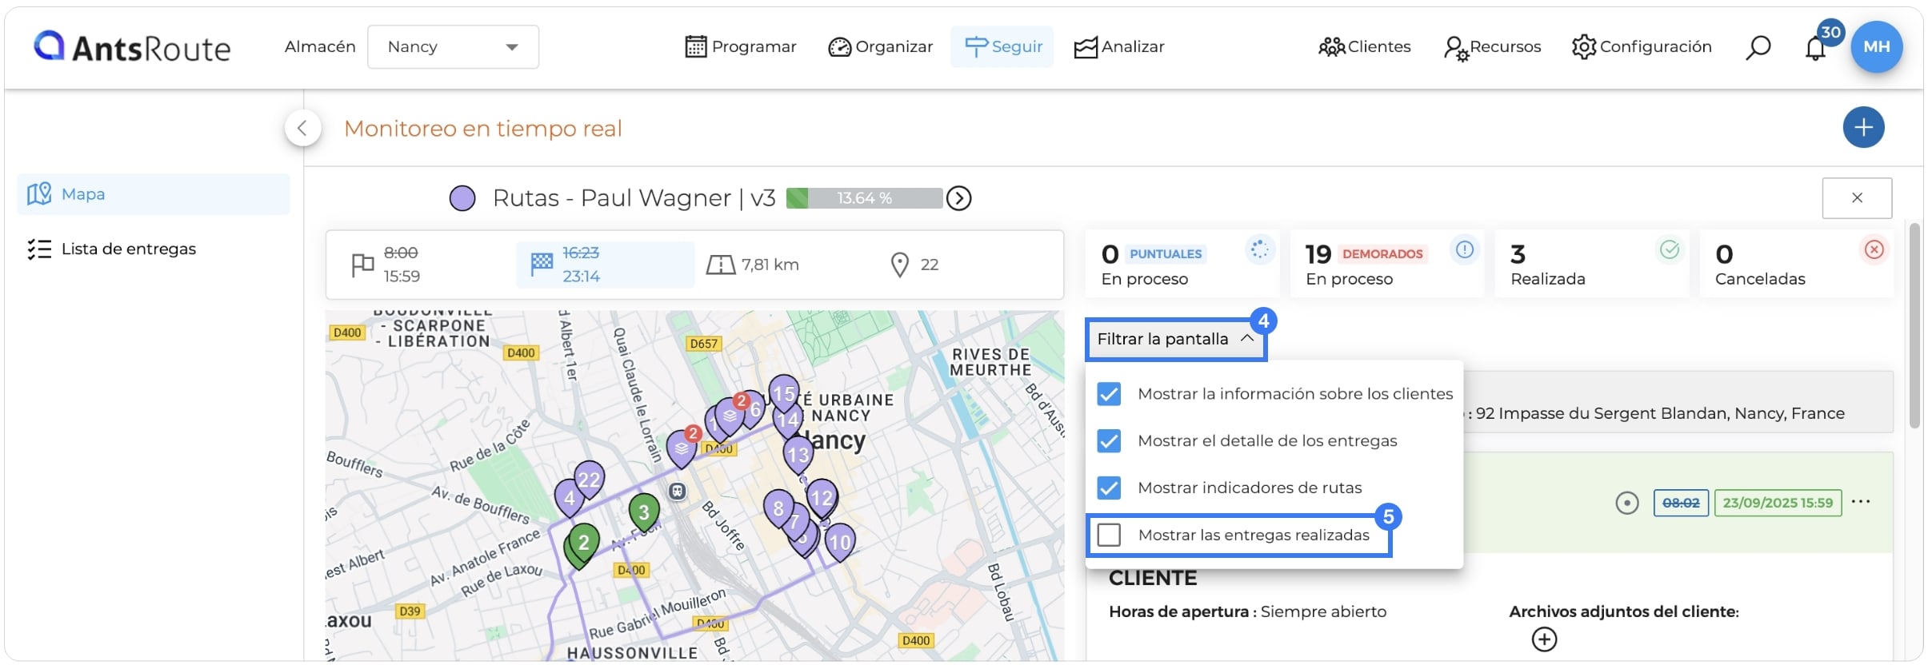This screenshot has width=1928, height=669.
Task: Open the Configuración settings
Action: coord(1642,47)
